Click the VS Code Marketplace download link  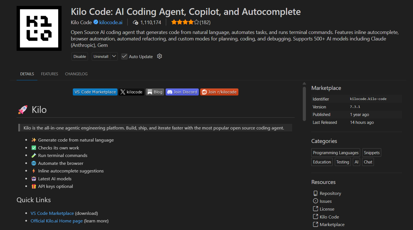(52, 213)
